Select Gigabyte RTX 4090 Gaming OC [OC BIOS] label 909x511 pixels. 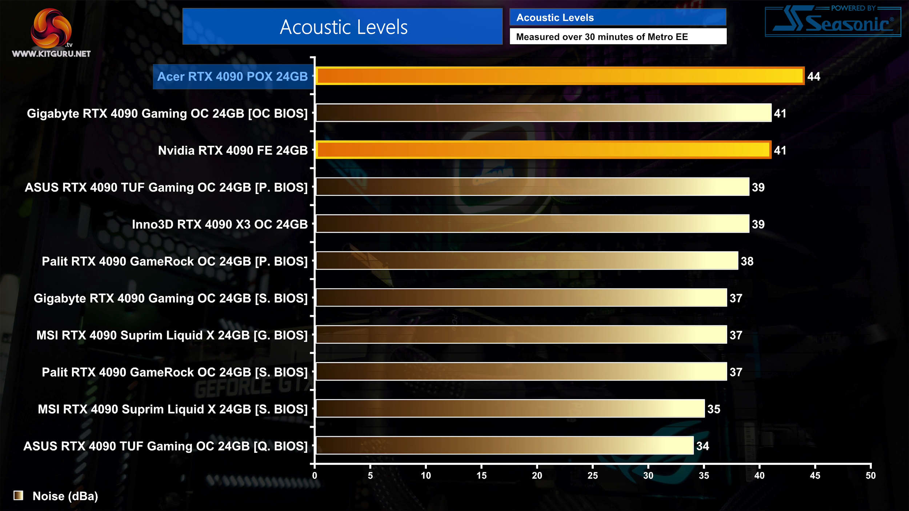tap(167, 113)
